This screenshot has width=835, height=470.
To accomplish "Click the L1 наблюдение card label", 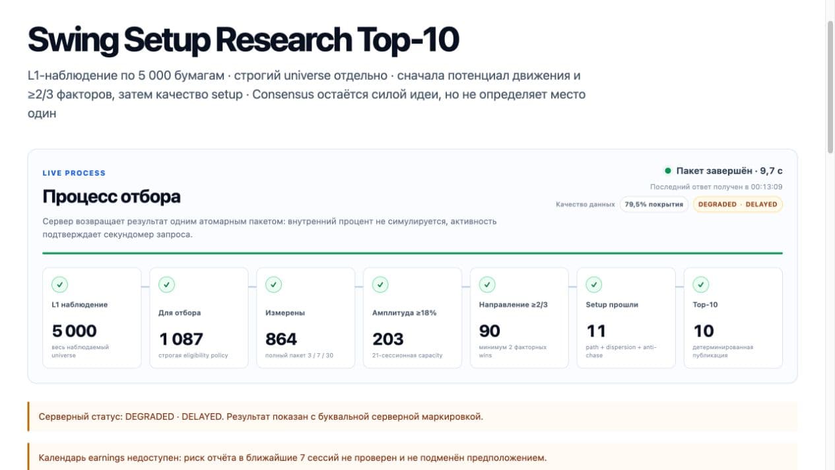I will pos(79,305).
